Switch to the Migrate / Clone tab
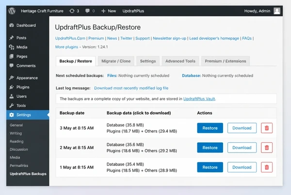This screenshot has width=291, height=195. [116, 61]
